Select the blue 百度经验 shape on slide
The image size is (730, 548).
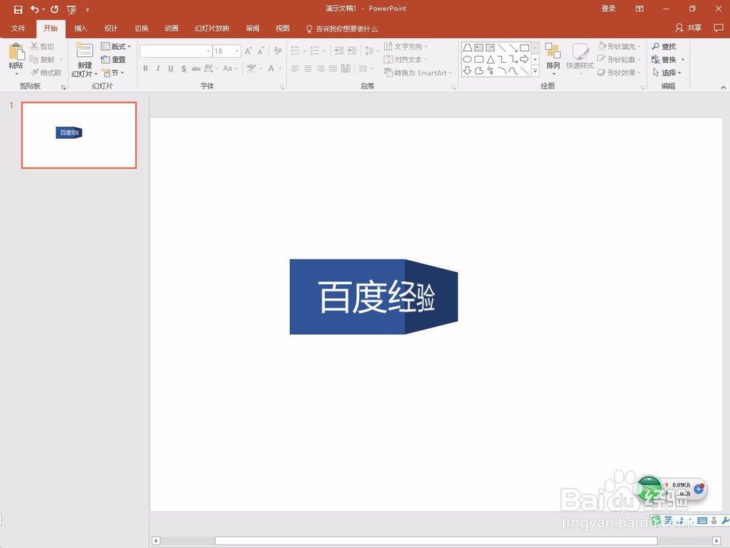pos(373,297)
